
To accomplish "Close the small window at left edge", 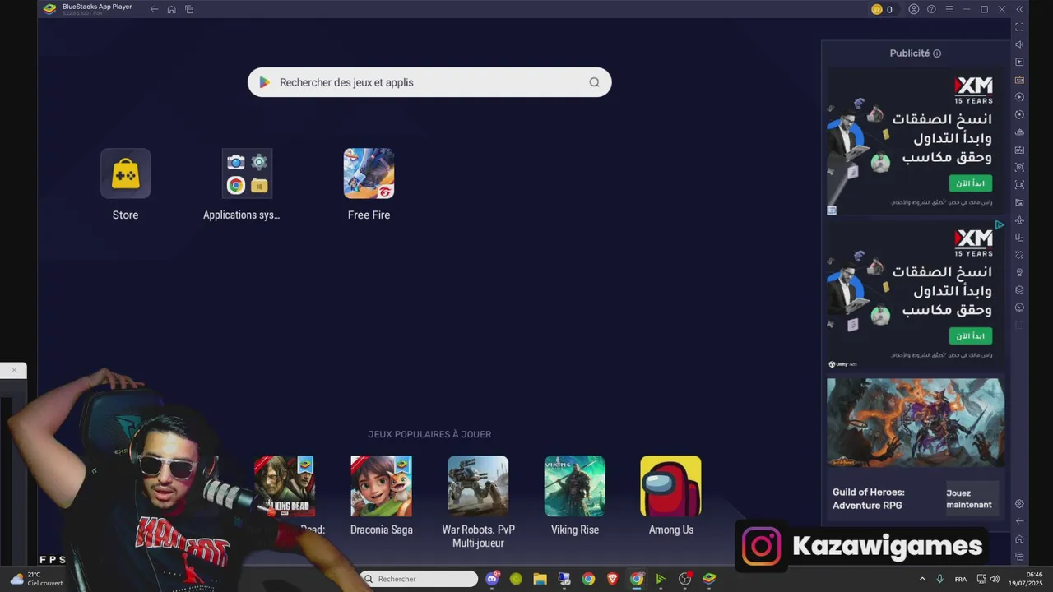I will 14,370.
